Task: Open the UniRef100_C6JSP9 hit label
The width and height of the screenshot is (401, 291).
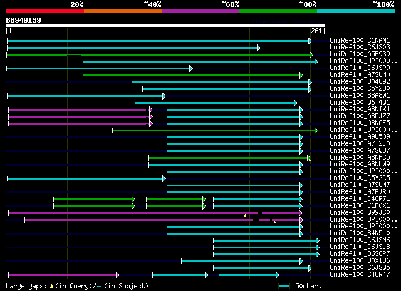Action: pos(360,68)
